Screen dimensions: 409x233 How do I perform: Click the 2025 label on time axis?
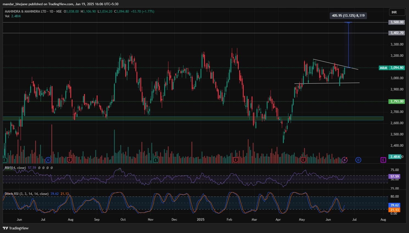201,220
